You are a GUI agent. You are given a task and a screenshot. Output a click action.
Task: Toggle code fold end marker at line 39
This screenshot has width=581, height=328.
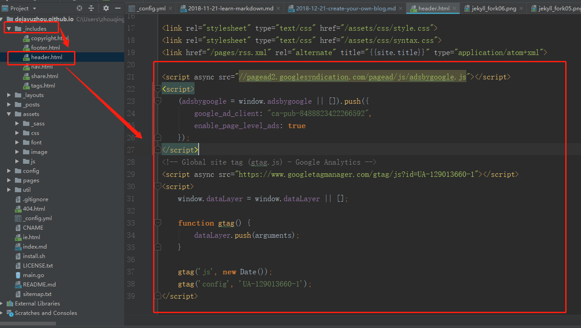point(158,296)
